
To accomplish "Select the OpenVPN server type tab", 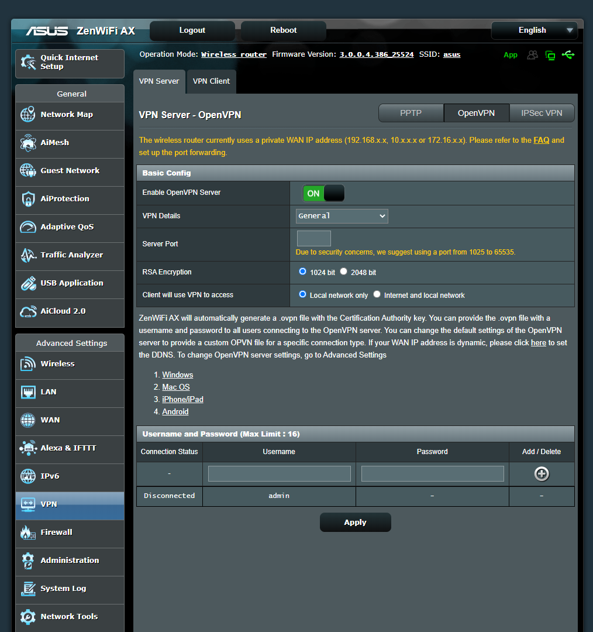I will point(477,114).
